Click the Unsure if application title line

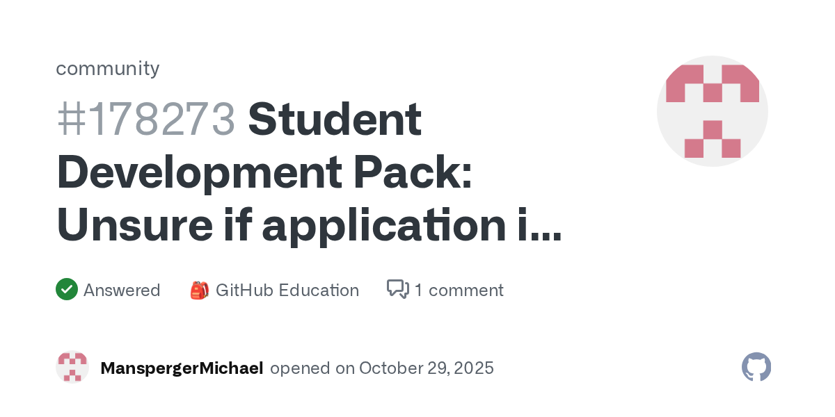click(x=292, y=225)
